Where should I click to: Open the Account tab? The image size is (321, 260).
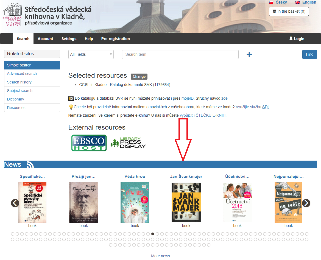tap(45, 39)
